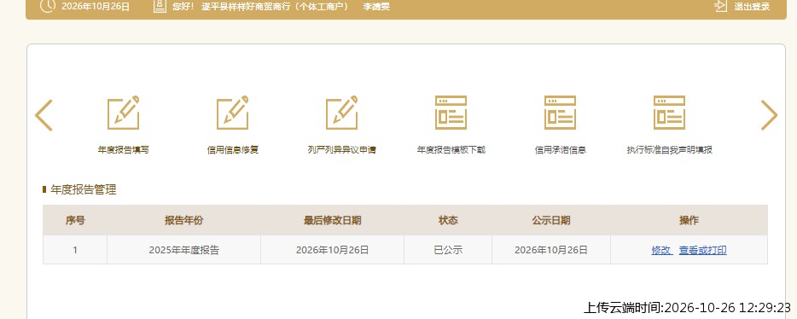
Task: Open the 年度报告模板下载 form icon
Action: [x=451, y=113]
